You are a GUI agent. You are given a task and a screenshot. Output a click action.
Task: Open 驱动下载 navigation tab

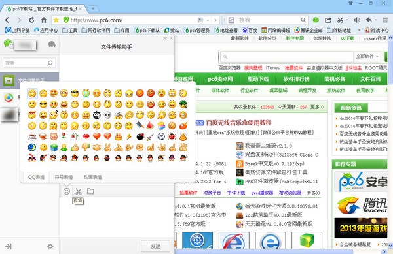click(258, 79)
